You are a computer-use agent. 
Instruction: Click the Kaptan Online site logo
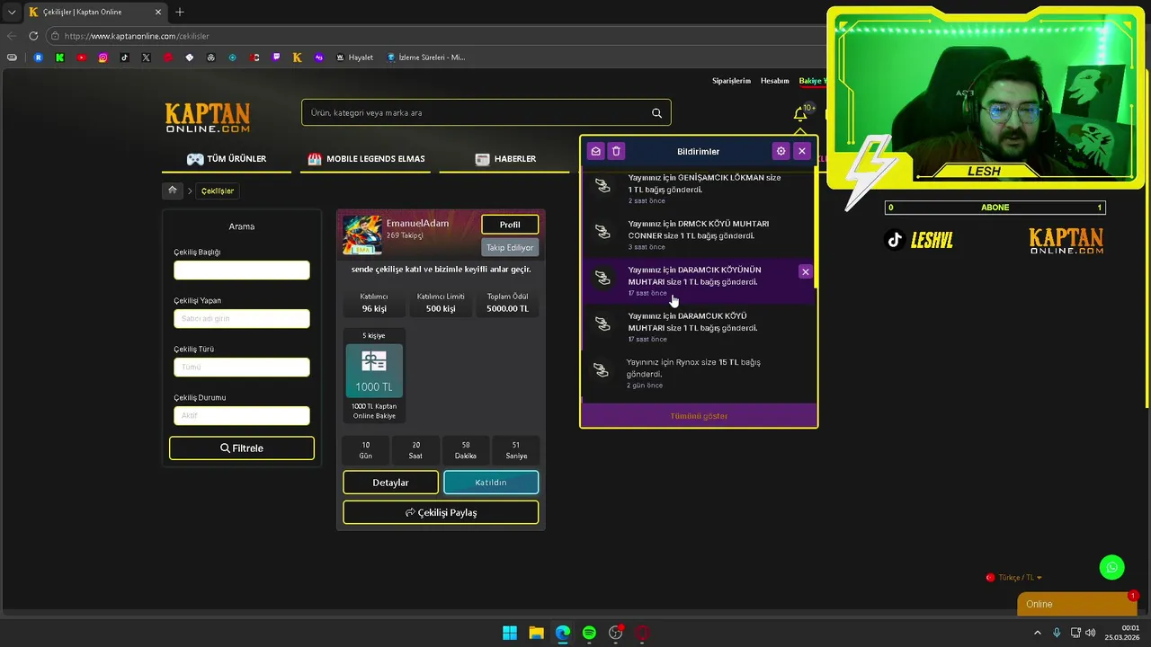[x=208, y=118]
